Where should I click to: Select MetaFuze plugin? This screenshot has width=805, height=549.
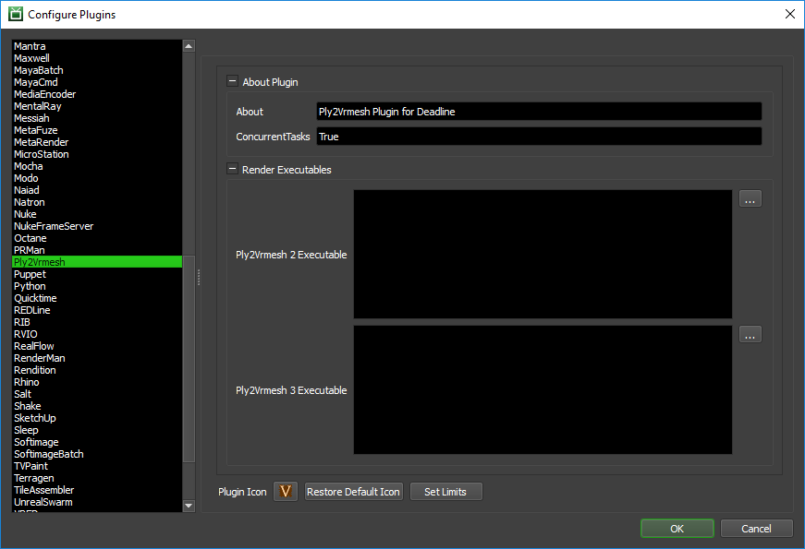click(x=97, y=130)
